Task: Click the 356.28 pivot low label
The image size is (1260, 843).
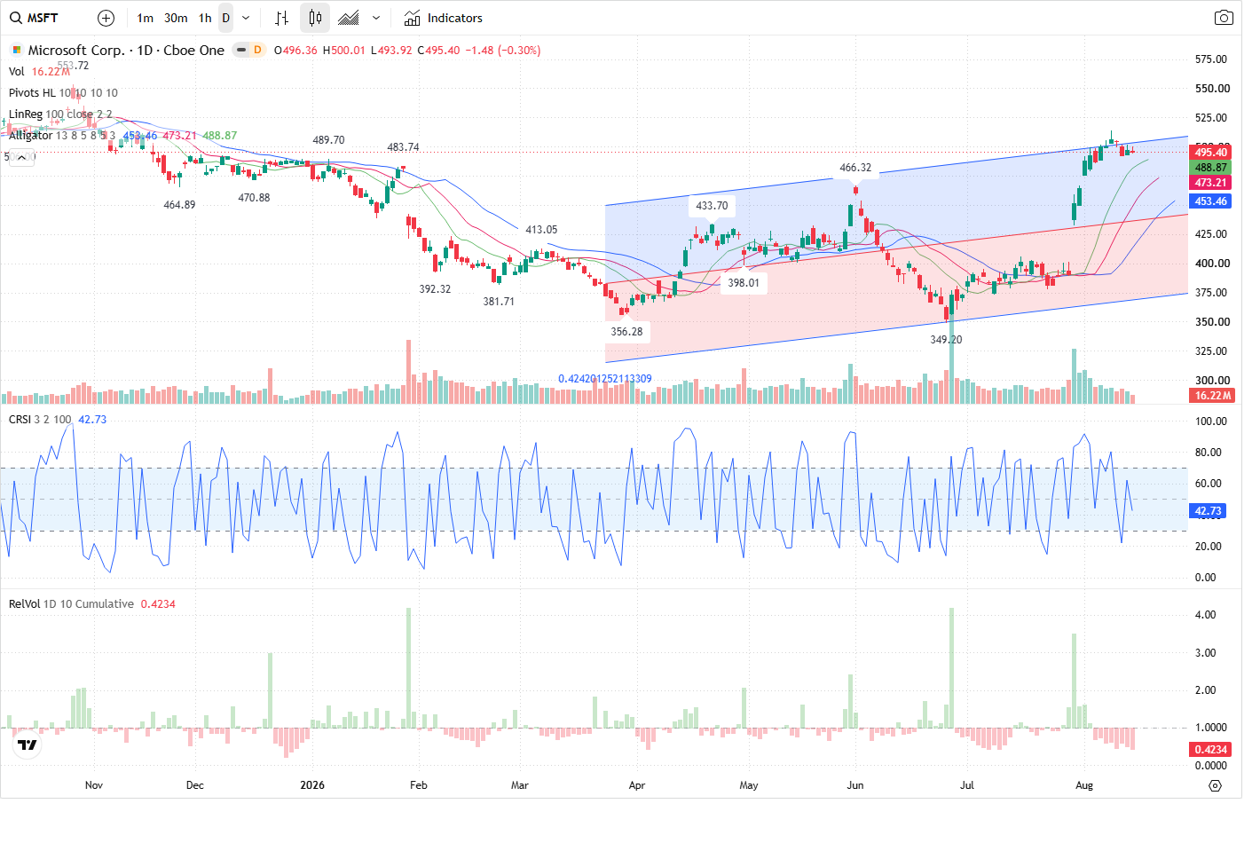Action: pyautogui.click(x=626, y=332)
